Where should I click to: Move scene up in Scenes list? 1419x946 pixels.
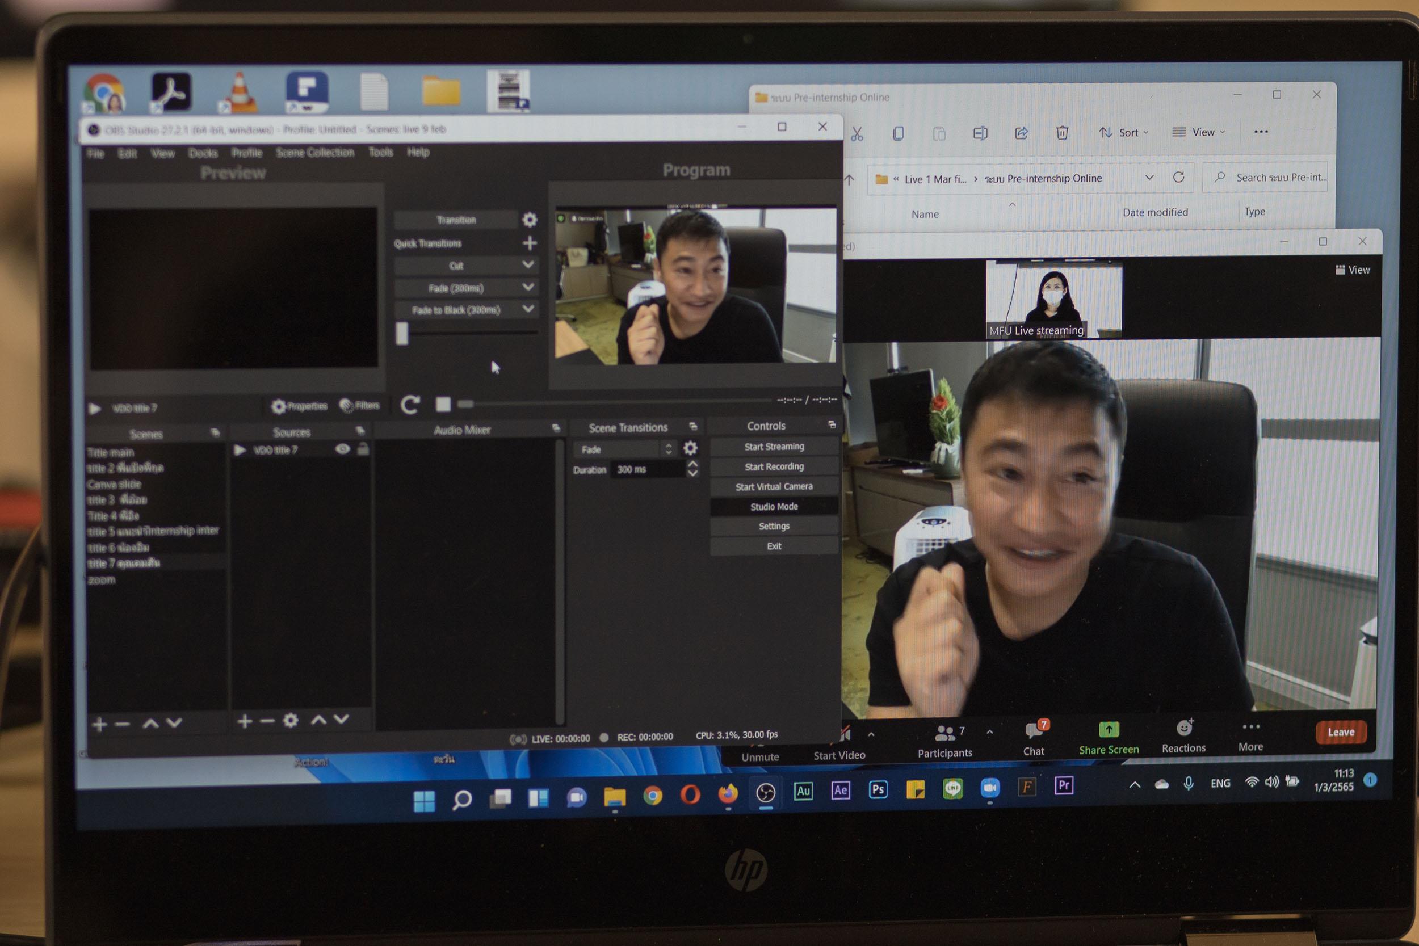pyautogui.click(x=151, y=724)
